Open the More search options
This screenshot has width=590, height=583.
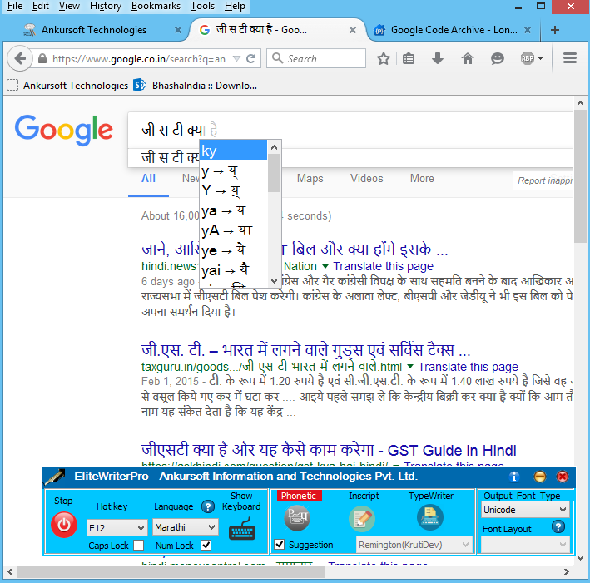[x=422, y=178]
